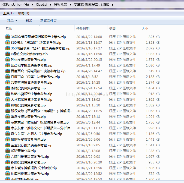Click zip icon of 乐活青年公寓
The image size is (184, 183).
(x=8, y=151)
